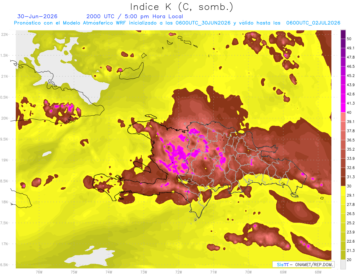Click the colorbar value 43.9
Viewport: 357px width, 276px height.
(350, 85)
